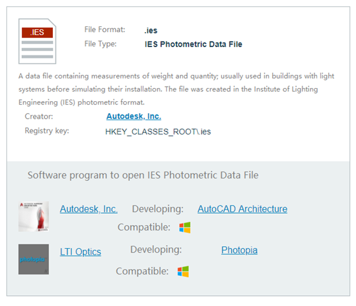Viewport: 356px width, 306px height.
Task: Follow the Autodesk, Inc. link in the software list
Action: click(89, 209)
